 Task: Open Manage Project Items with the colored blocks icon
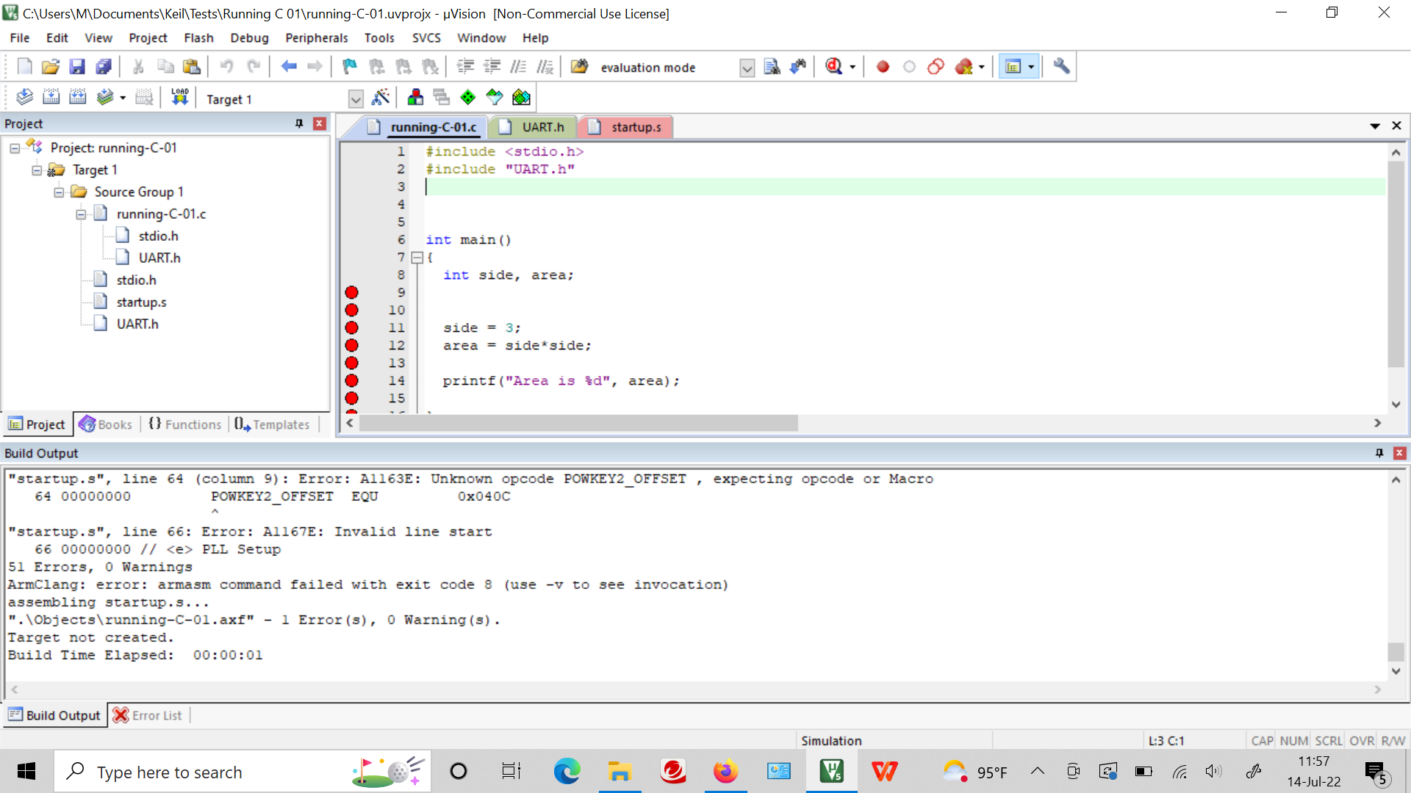pos(415,97)
